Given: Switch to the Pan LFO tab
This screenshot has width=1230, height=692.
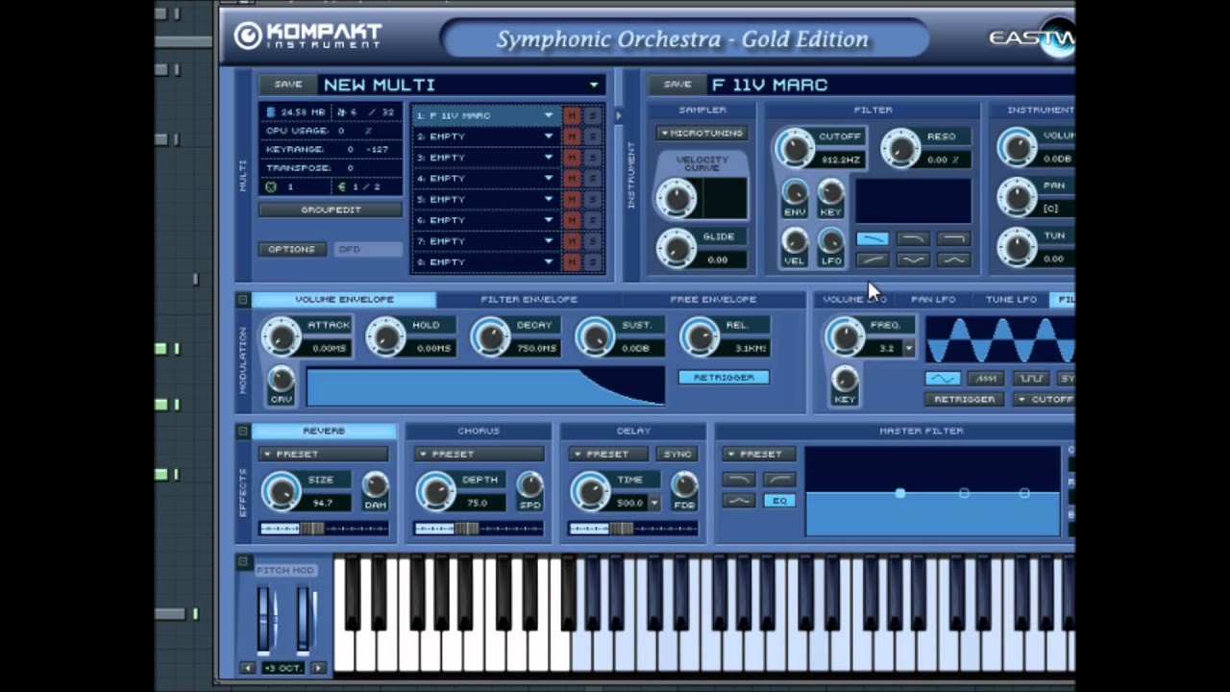Looking at the screenshot, I should [x=933, y=300].
